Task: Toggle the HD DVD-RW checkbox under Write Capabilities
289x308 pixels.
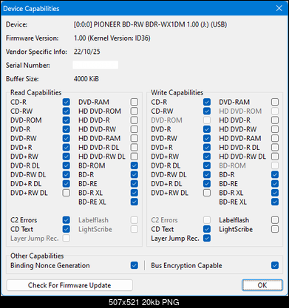Action: coord(275,129)
